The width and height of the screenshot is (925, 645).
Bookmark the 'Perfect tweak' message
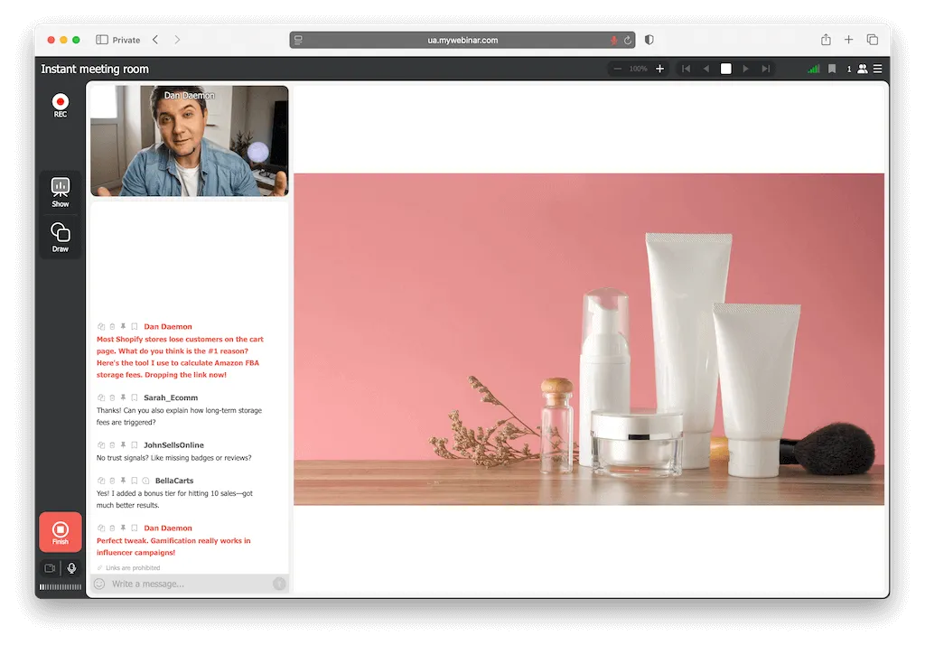click(x=135, y=528)
